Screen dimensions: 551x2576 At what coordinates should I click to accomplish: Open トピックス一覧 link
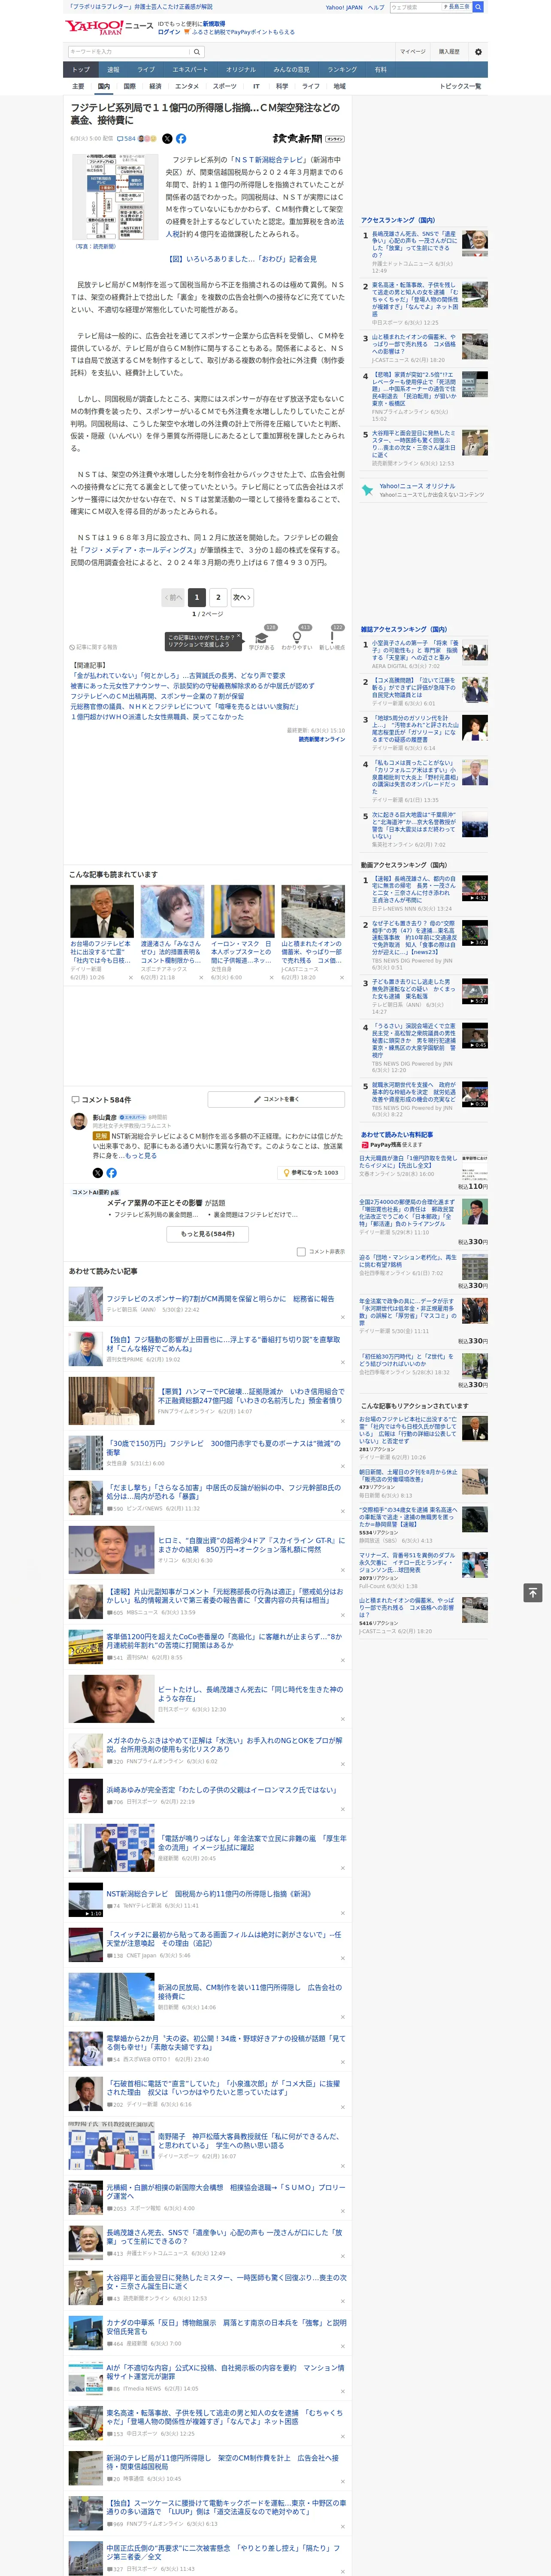click(x=460, y=86)
